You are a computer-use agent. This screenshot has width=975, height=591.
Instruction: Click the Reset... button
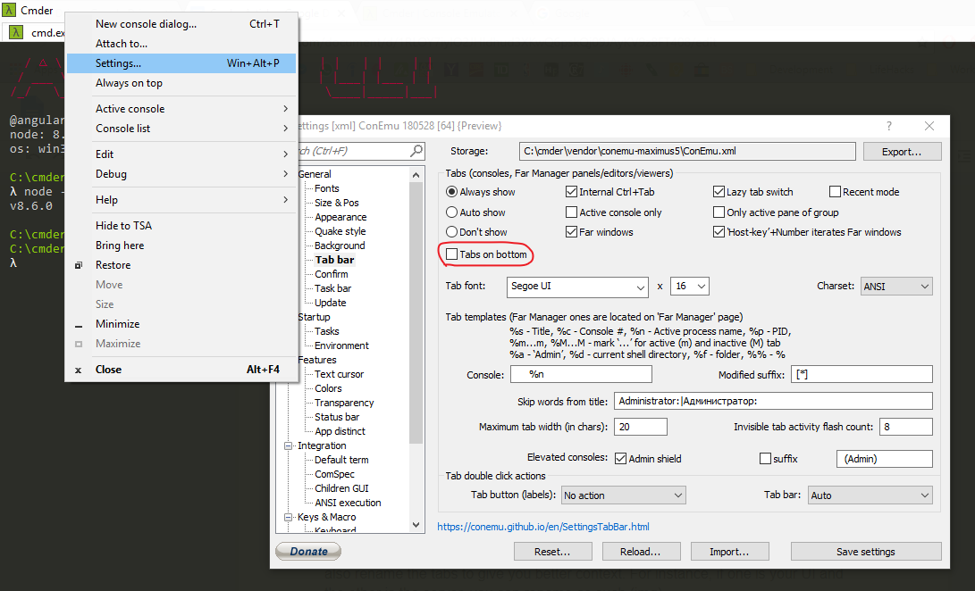pyautogui.click(x=552, y=552)
